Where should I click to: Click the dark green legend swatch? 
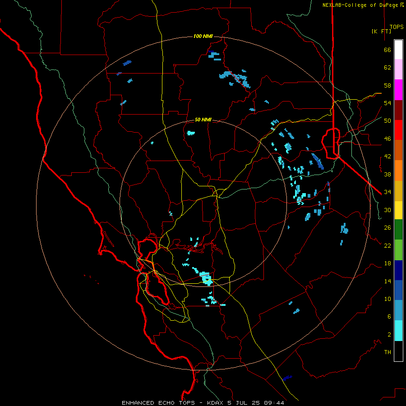[x=398, y=230]
